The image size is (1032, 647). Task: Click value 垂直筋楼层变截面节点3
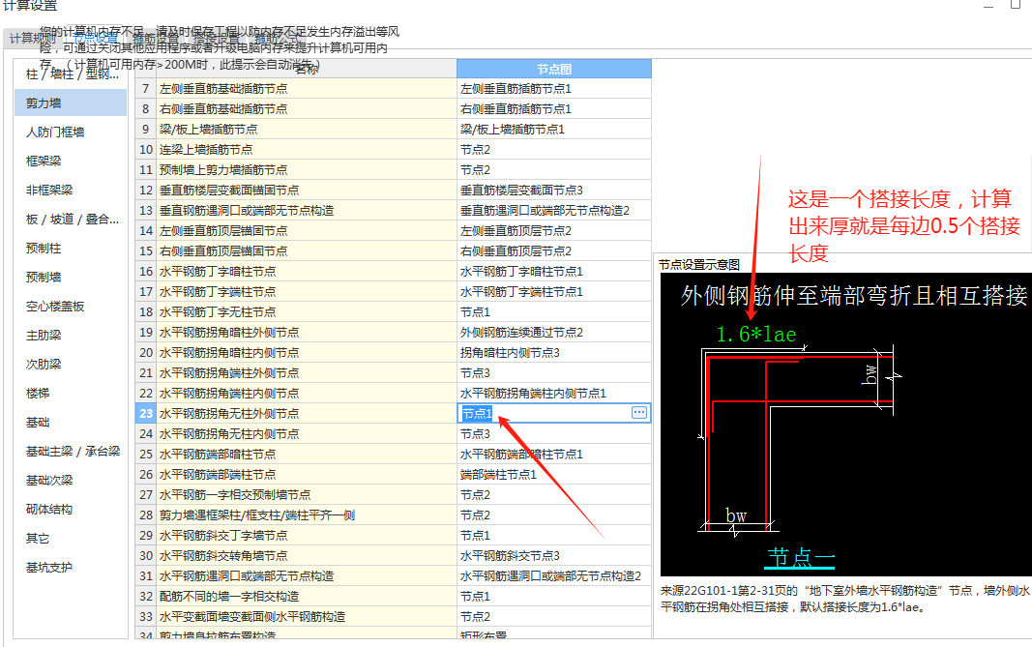pos(554,191)
